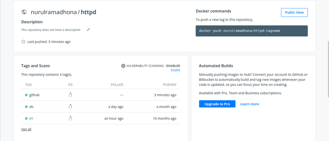The width and height of the screenshot is (329, 141).
Task: Click the httpd repository name
Action: pos(89,12)
